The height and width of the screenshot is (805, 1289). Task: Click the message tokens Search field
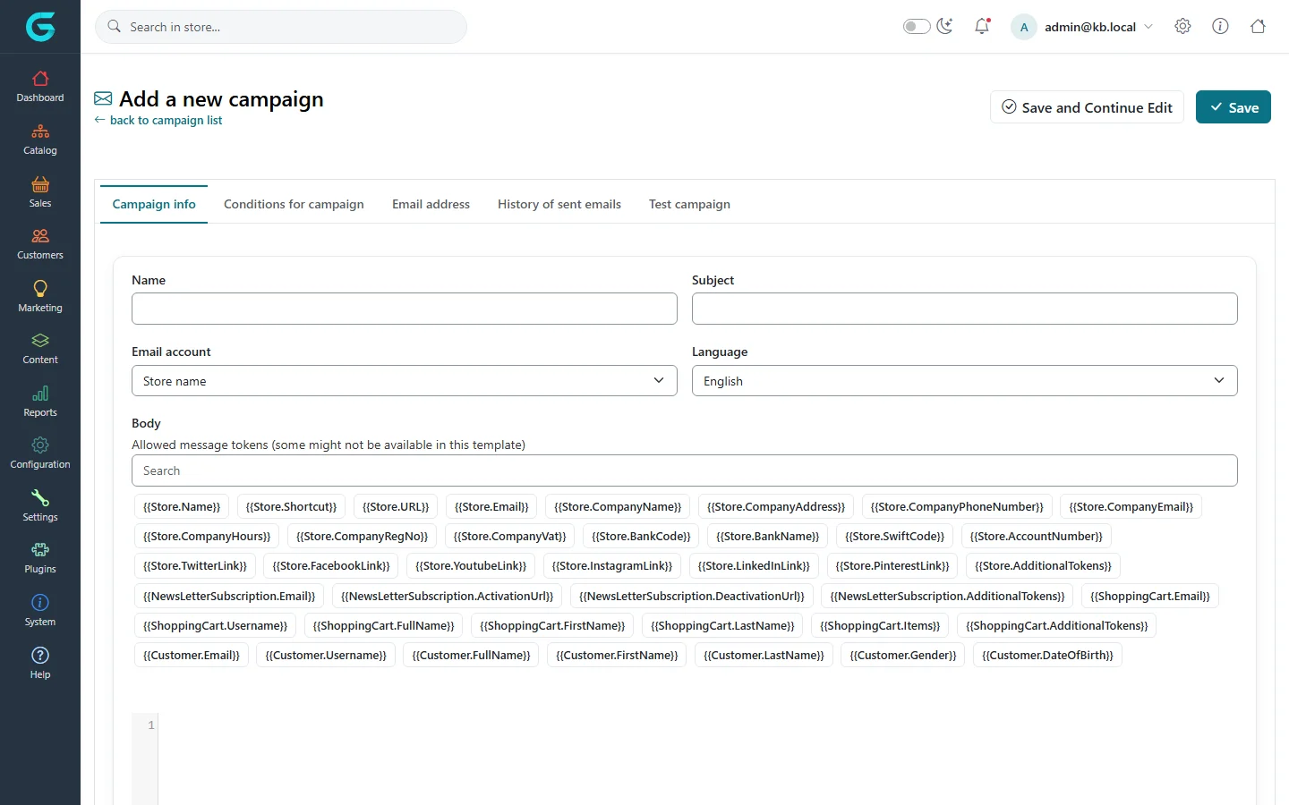click(x=685, y=470)
